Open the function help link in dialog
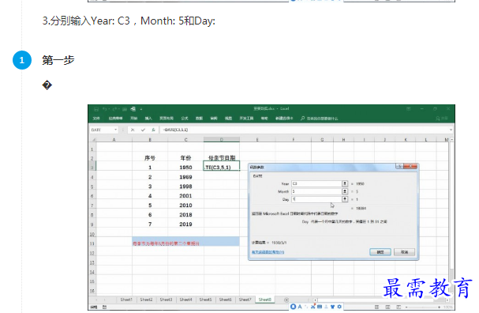479x313 pixels. point(268,252)
